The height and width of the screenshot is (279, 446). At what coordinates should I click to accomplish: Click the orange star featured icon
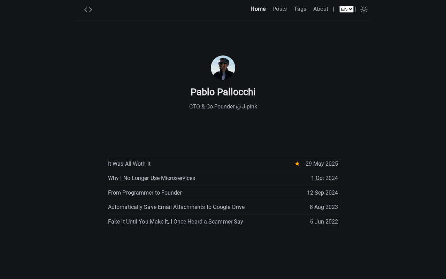point(297,164)
